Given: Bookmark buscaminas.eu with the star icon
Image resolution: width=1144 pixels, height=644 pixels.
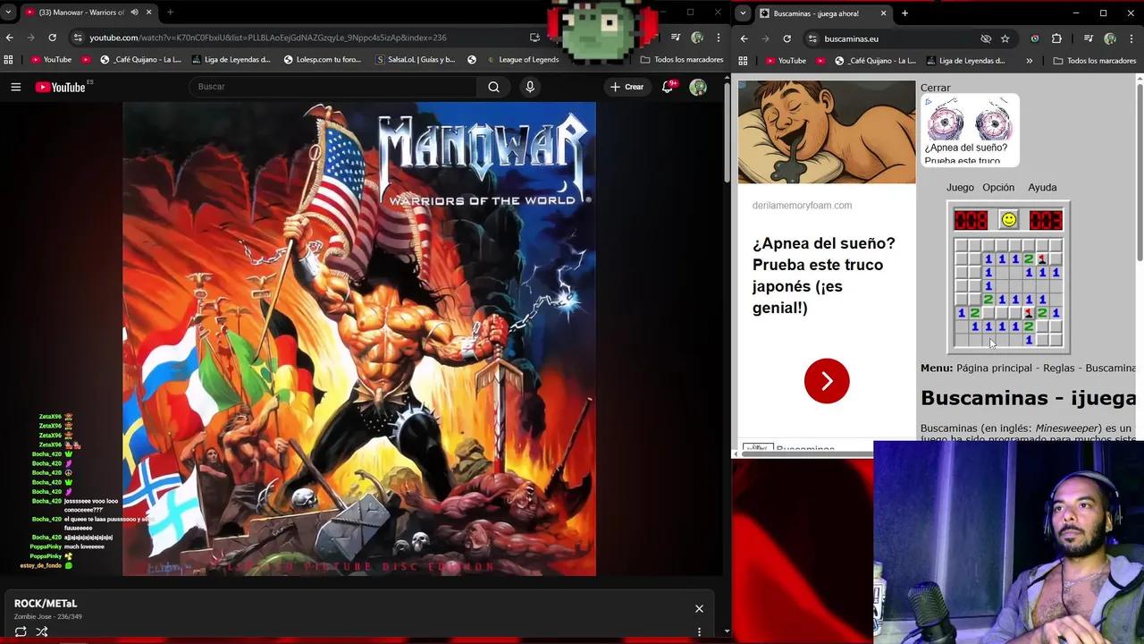Looking at the screenshot, I should [1006, 38].
